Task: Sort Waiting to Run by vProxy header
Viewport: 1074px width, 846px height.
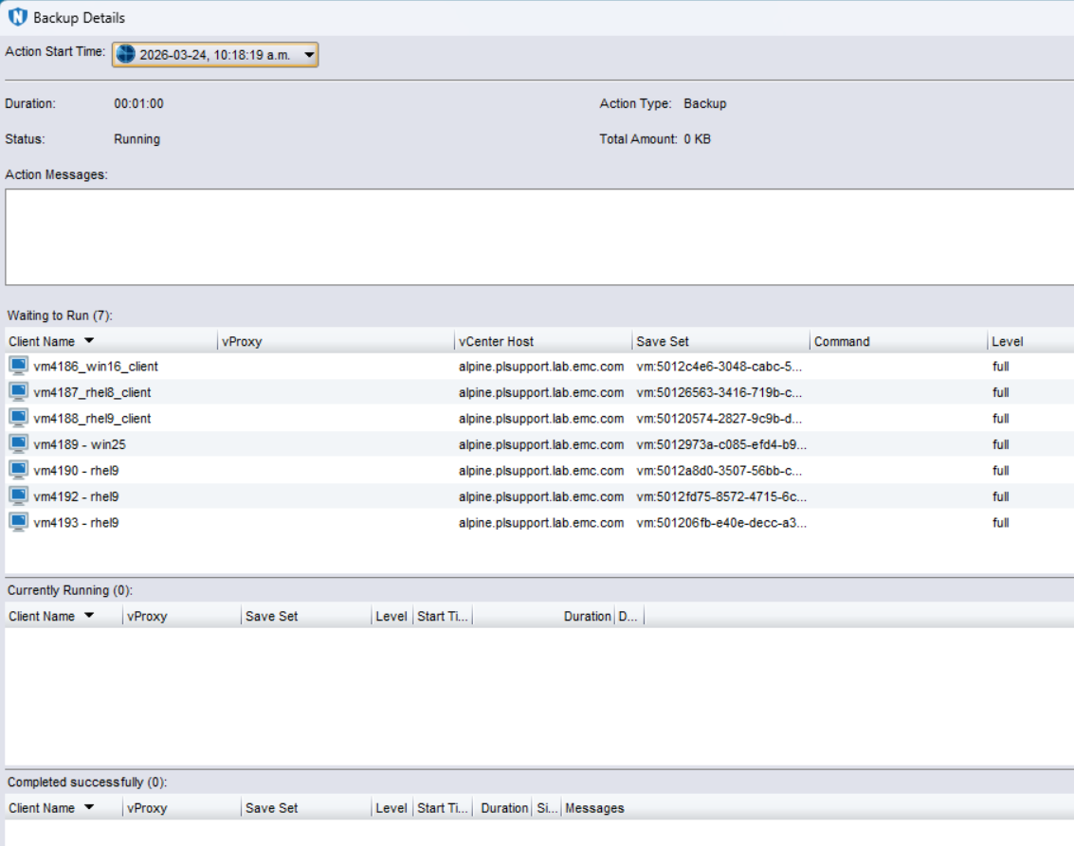Action: [x=242, y=342]
